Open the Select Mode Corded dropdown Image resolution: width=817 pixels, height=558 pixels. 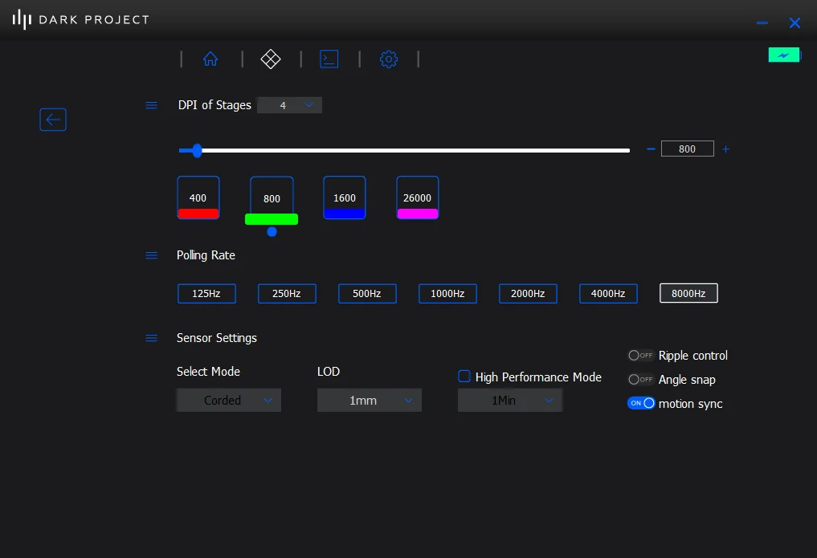click(229, 401)
